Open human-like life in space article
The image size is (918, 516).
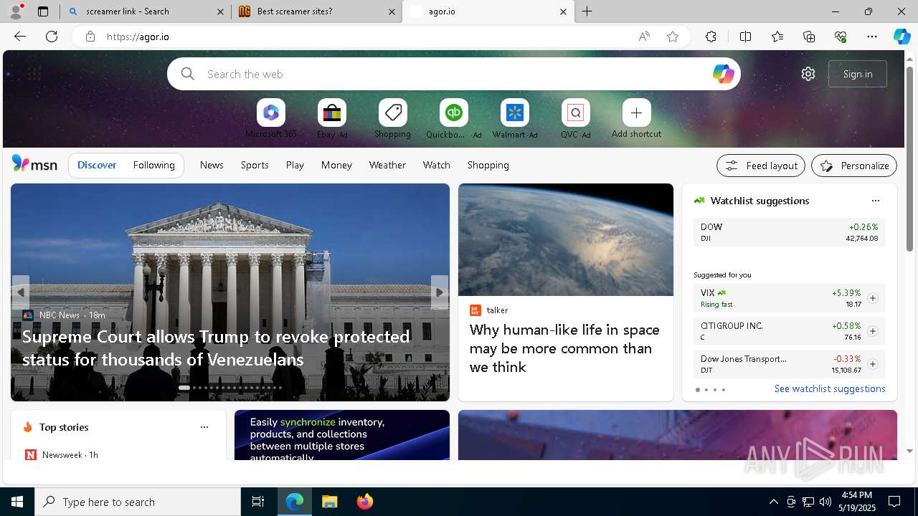(564, 348)
